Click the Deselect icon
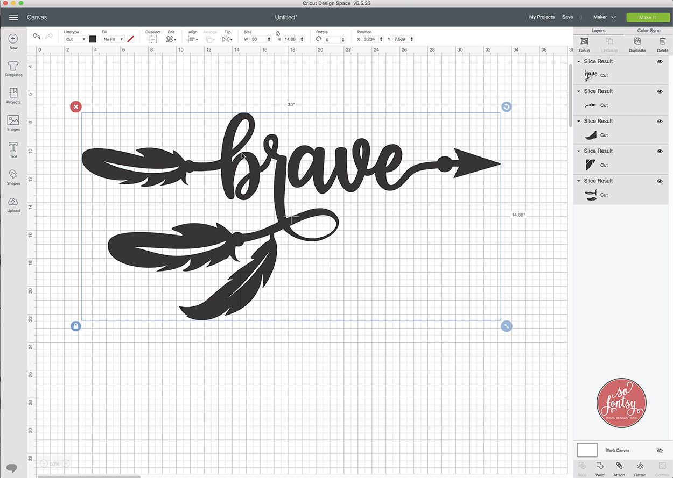Screen dimensions: 673x478 coord(153,39)
